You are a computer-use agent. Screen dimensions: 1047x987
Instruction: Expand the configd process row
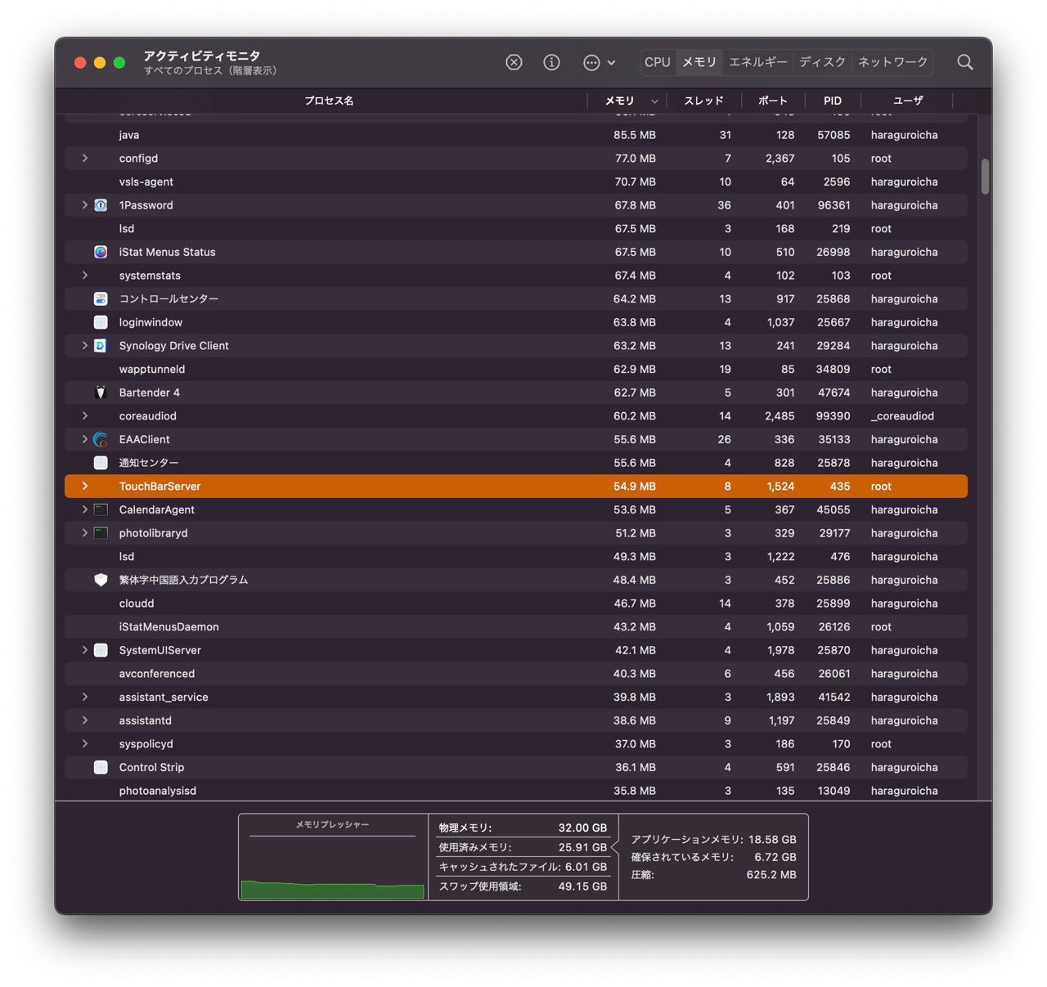[x=84, y=158]
